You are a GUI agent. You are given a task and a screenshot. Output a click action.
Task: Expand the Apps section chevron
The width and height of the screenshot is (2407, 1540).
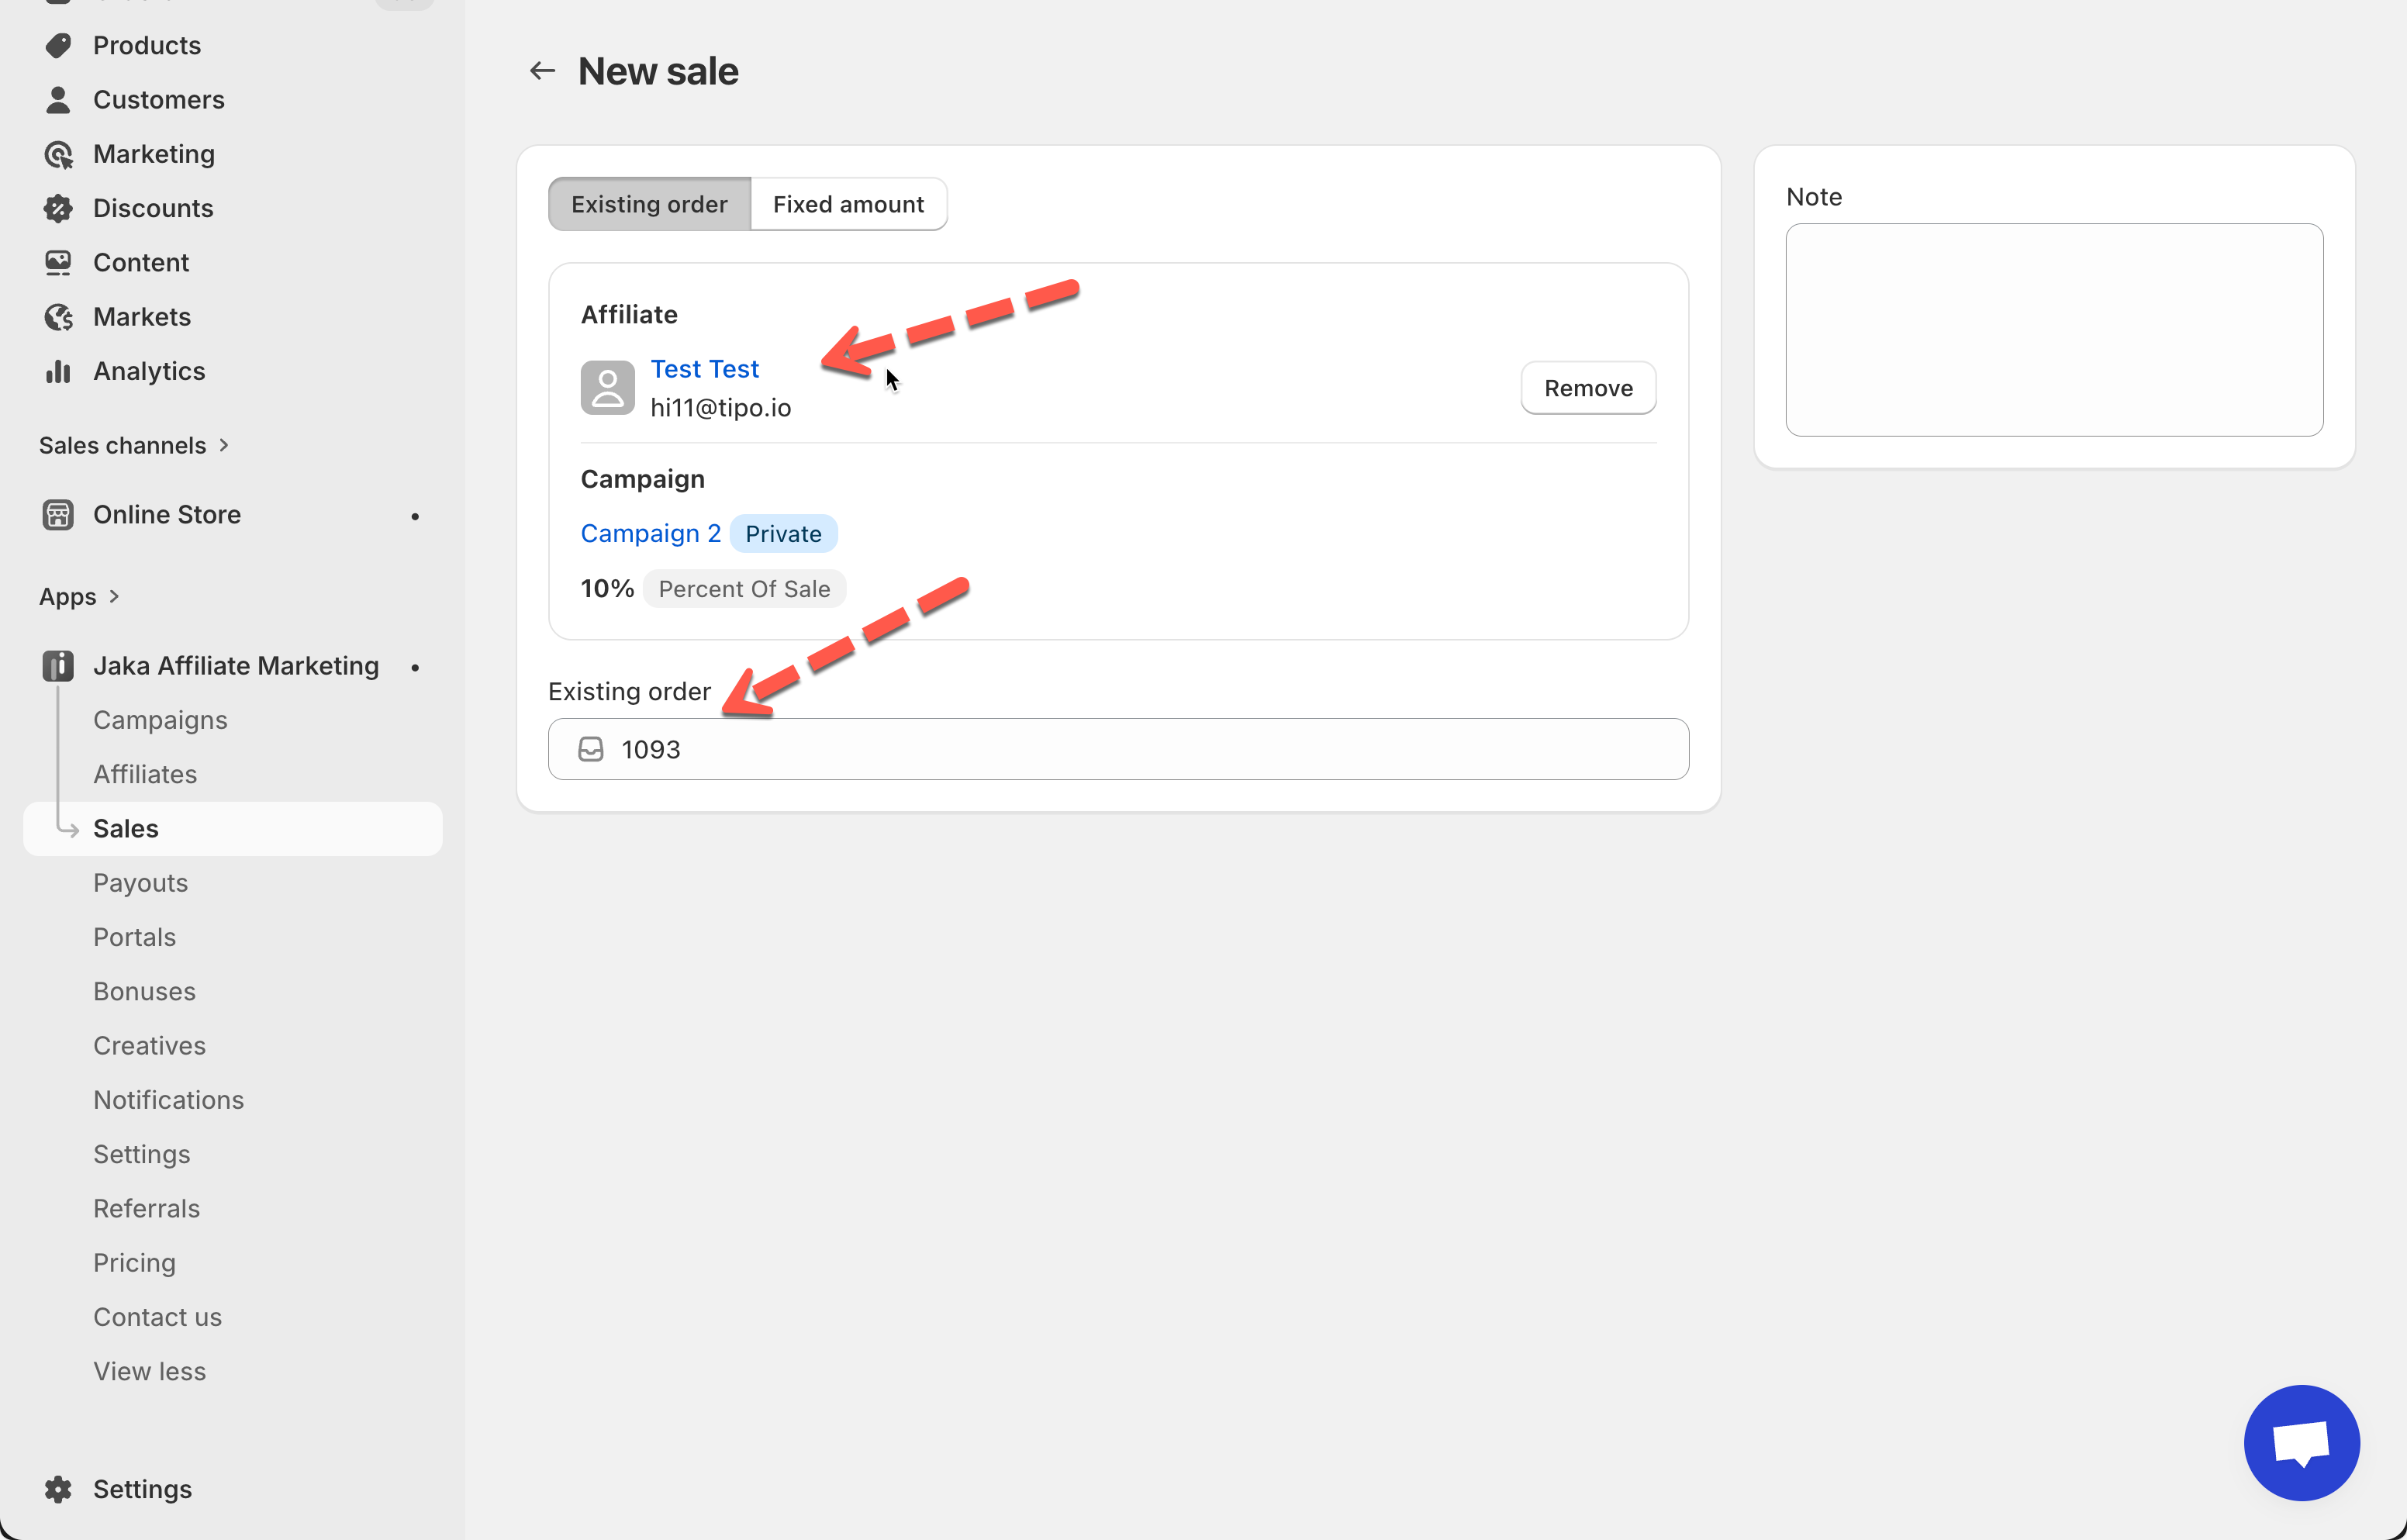114,597
